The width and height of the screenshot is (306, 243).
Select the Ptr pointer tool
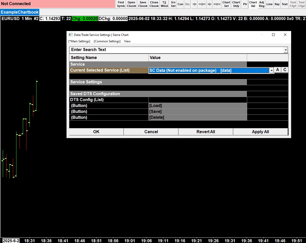245,4
